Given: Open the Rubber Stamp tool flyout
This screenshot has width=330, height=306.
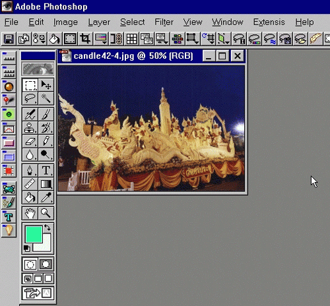Looking at the screenshot, I should [x=30, y=128].
